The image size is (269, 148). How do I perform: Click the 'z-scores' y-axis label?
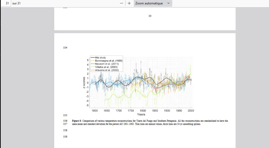click(84, 82)
